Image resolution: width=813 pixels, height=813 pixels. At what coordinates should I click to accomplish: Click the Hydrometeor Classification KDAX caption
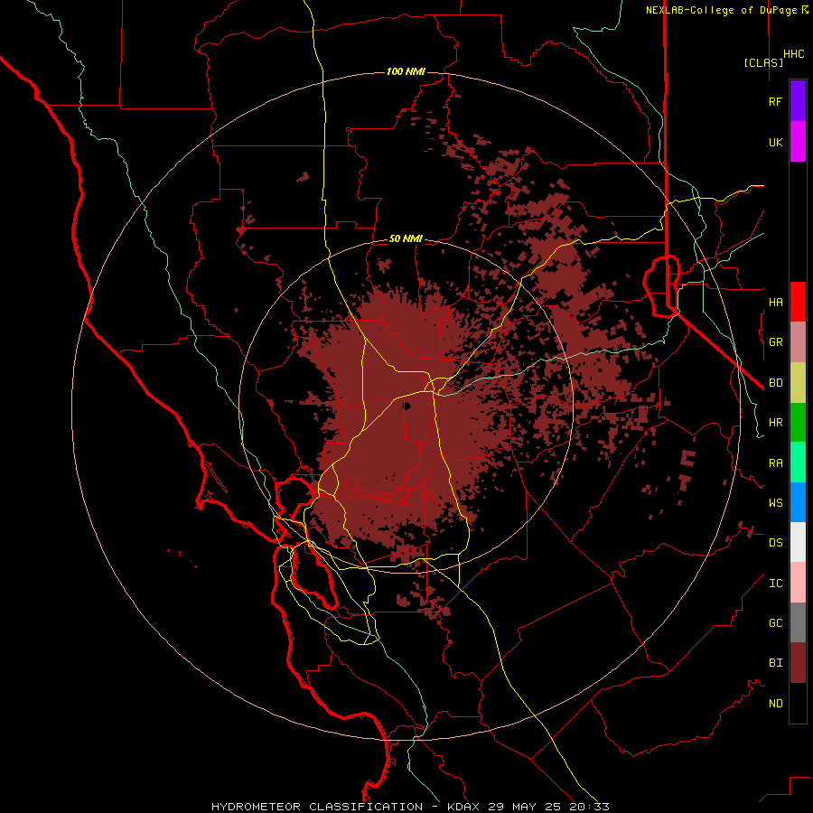(x=410, y=807)
